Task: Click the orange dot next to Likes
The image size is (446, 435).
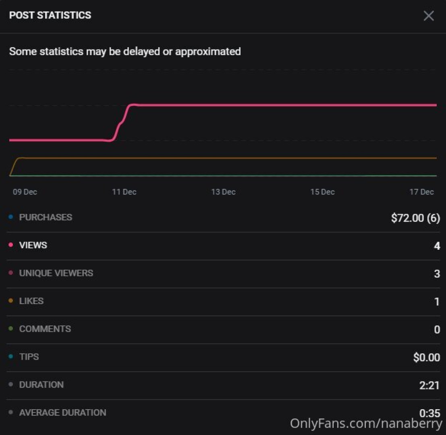Action: tap(11, 301)
